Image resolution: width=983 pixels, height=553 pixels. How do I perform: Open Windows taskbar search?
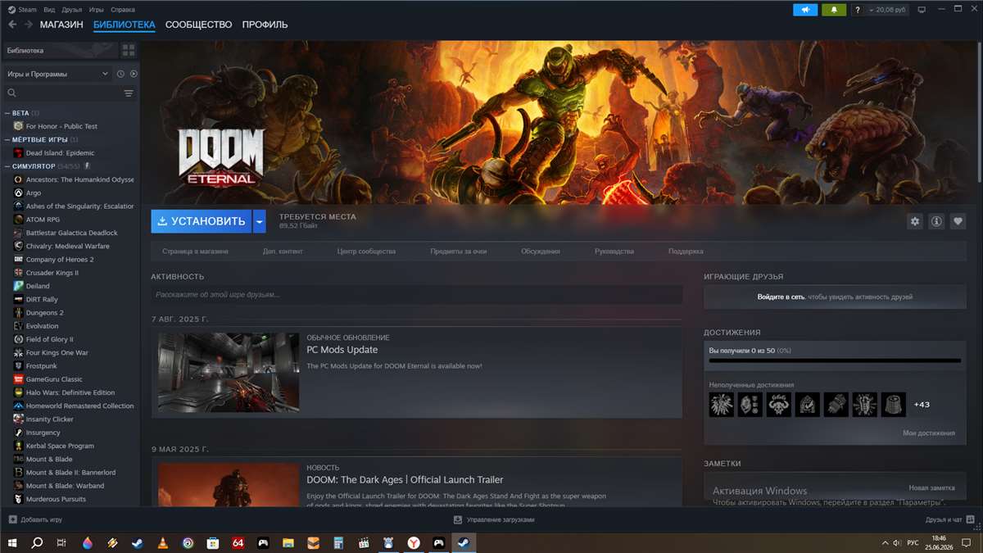37,542
